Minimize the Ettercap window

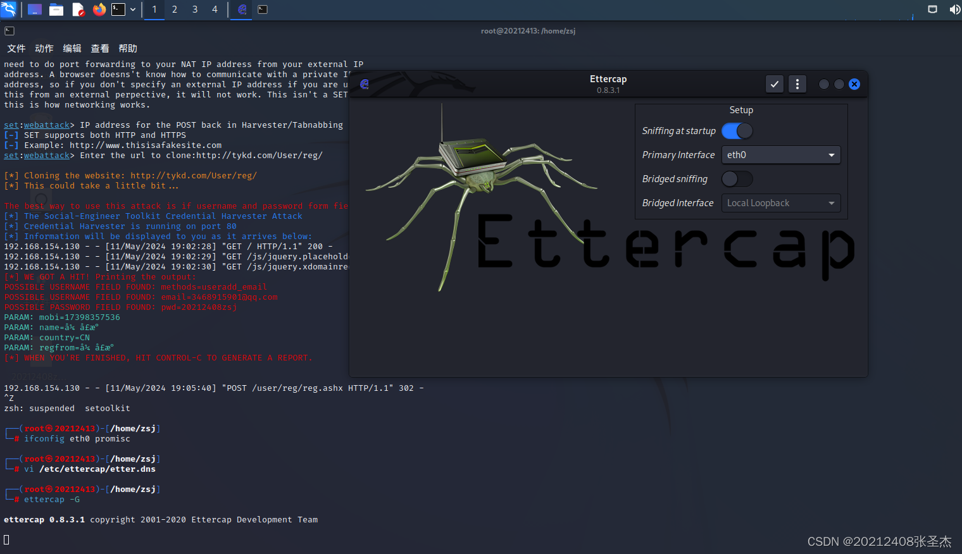824,84
